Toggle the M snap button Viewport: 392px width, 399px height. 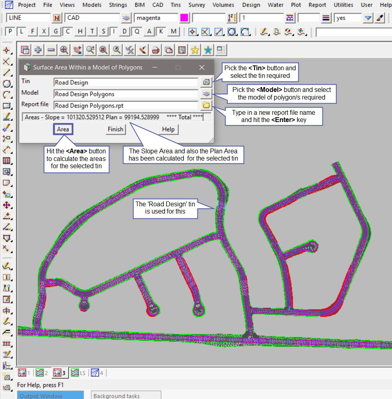coord(174,32)
